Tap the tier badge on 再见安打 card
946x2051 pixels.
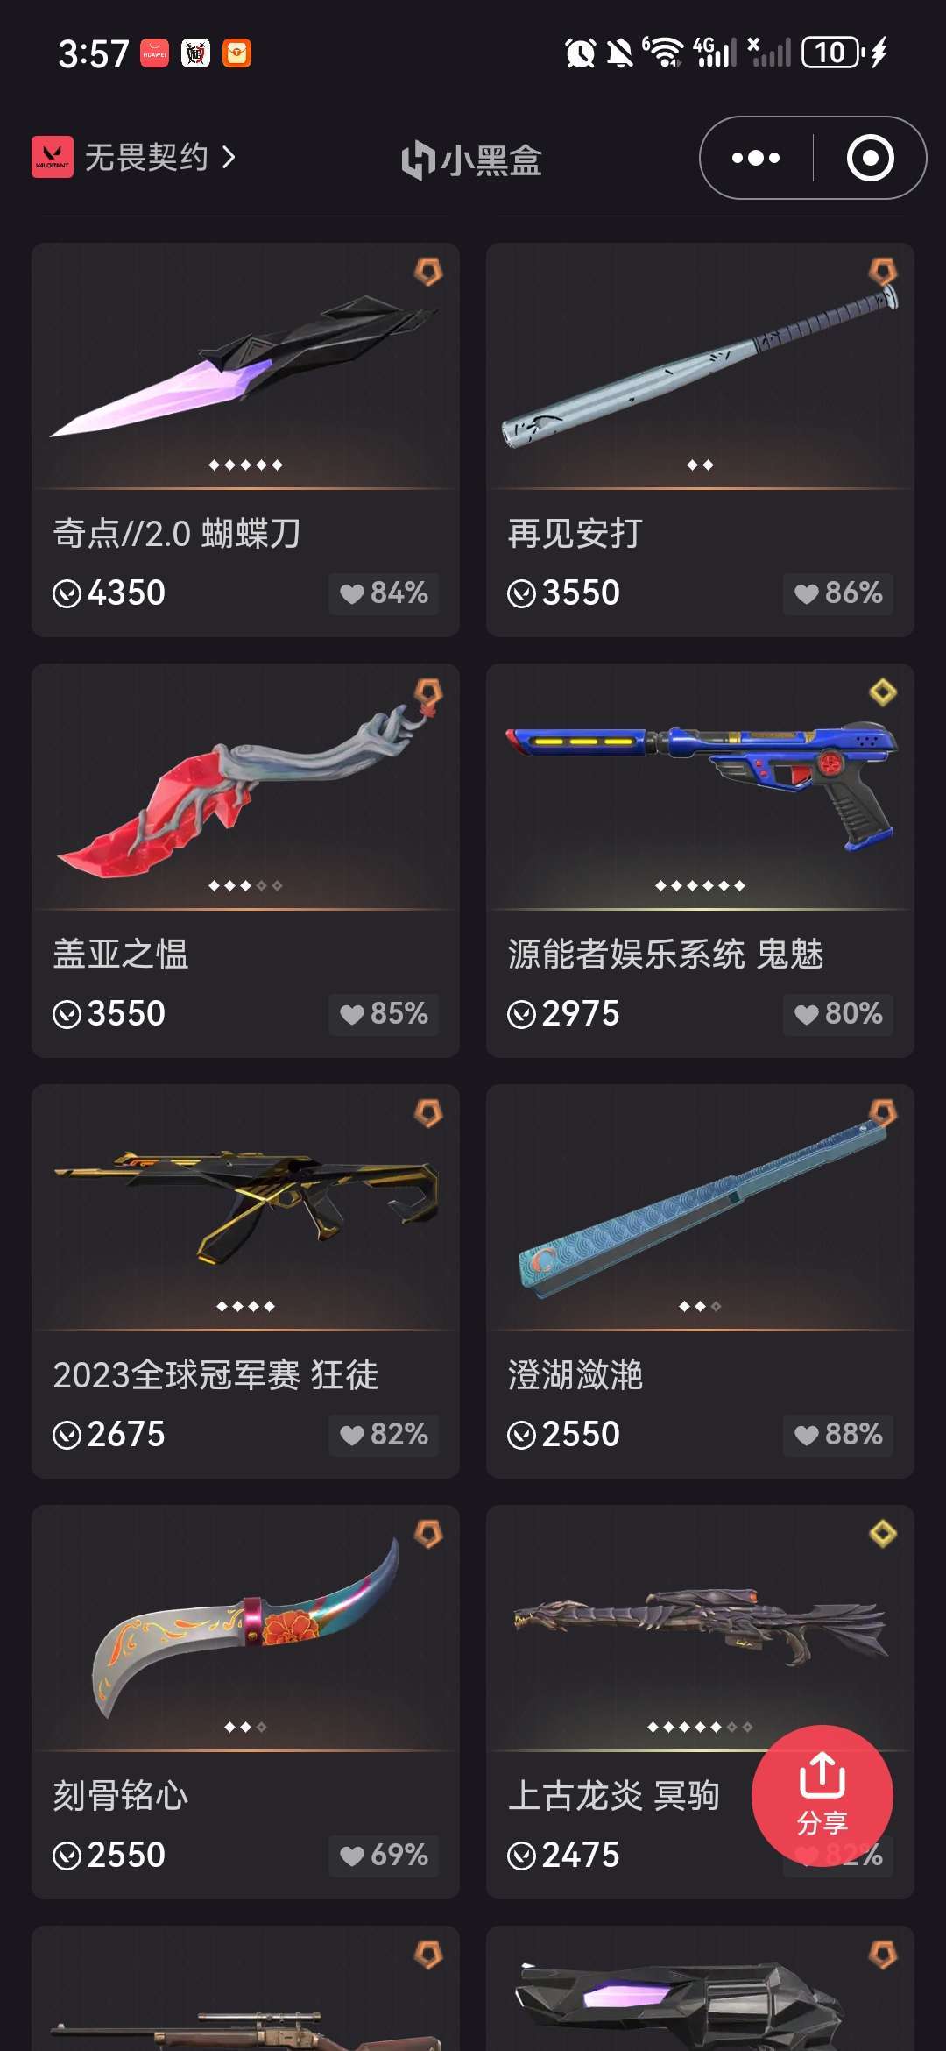tap(883, 271)
